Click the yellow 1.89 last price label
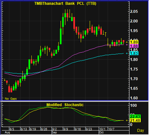 coord(134,42)
